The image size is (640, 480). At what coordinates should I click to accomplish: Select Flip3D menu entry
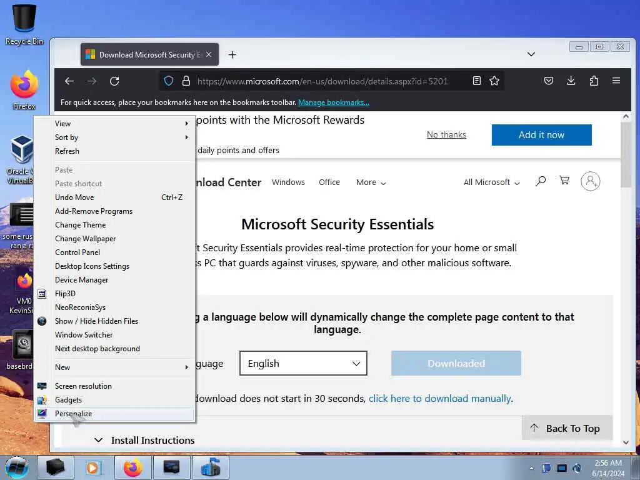114,294
